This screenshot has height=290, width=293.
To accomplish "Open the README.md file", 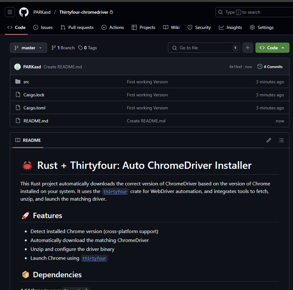I will [36, 121].
